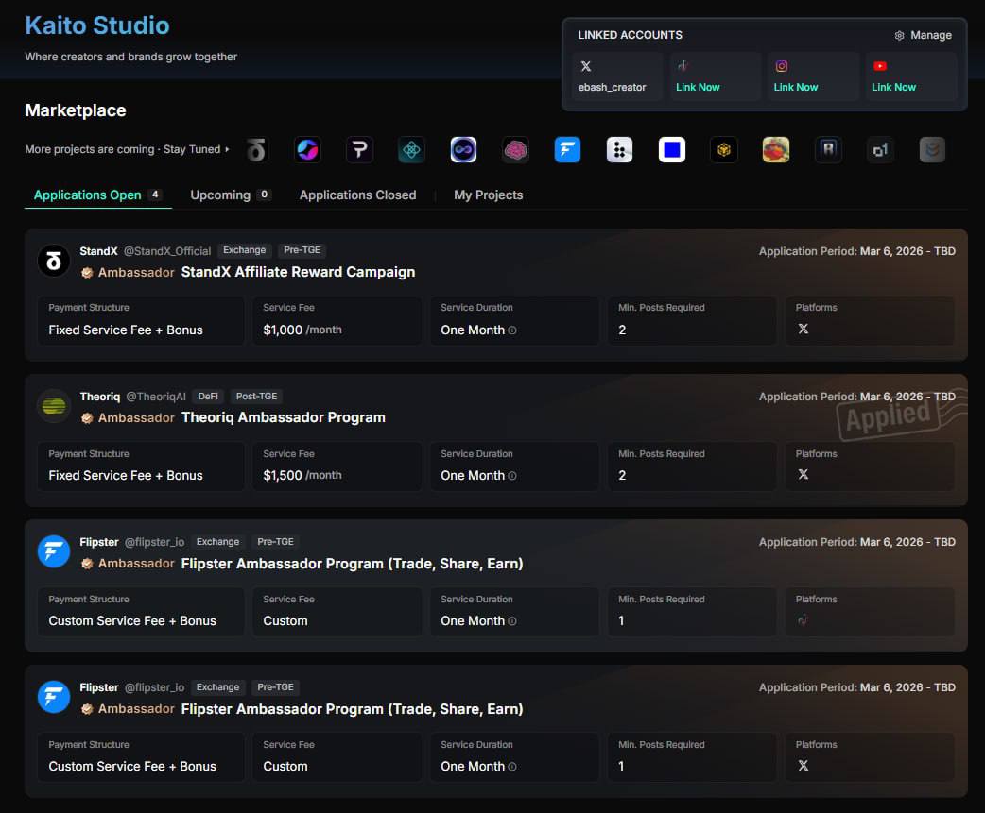Expand the "More projects are coming" arrow

click(x=227, y=149)
